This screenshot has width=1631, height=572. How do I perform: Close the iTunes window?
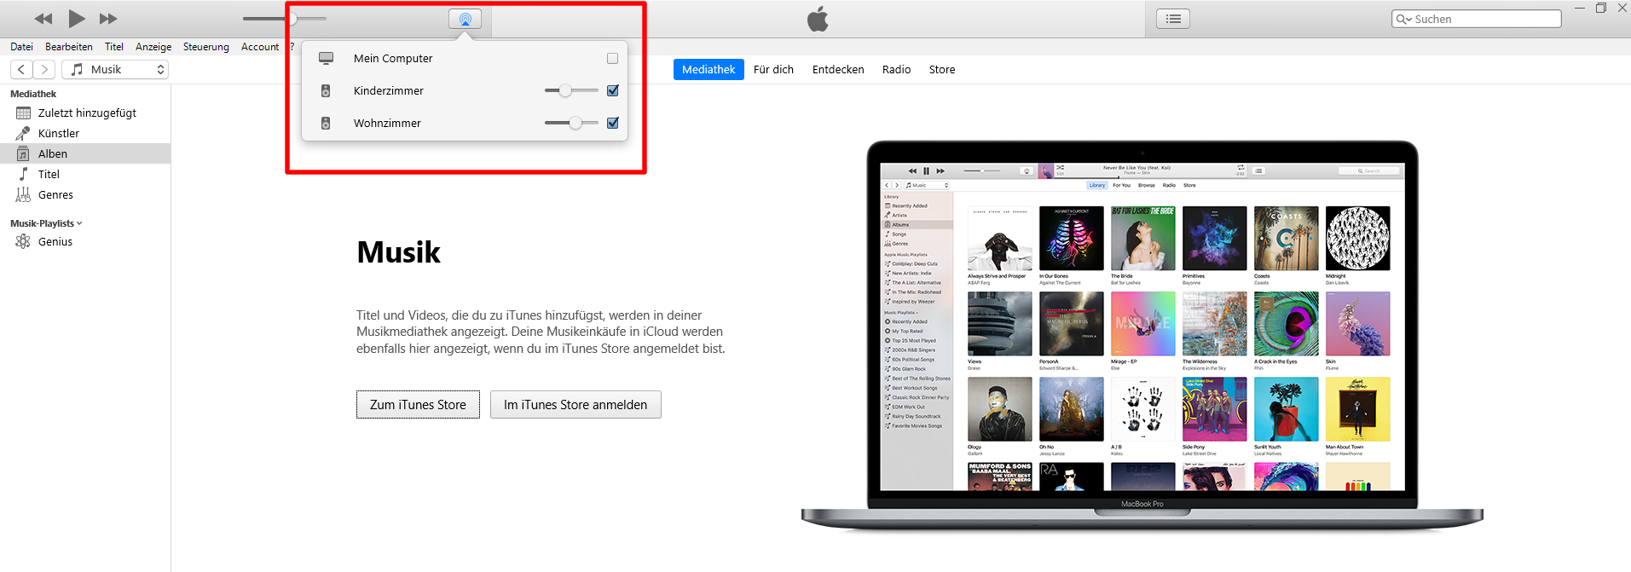tap(1622, 8)
